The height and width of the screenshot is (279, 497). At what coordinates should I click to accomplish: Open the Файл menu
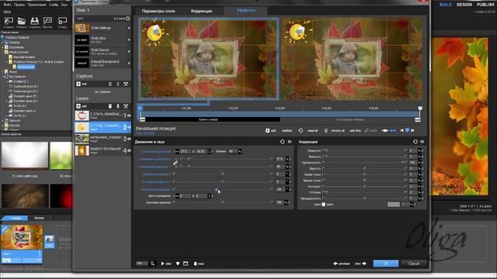pos(7,5)
